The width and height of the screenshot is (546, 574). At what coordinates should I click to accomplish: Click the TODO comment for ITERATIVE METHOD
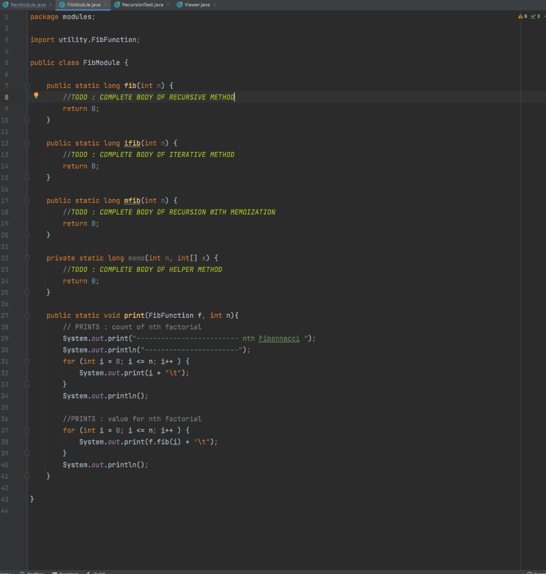[149, 155]
